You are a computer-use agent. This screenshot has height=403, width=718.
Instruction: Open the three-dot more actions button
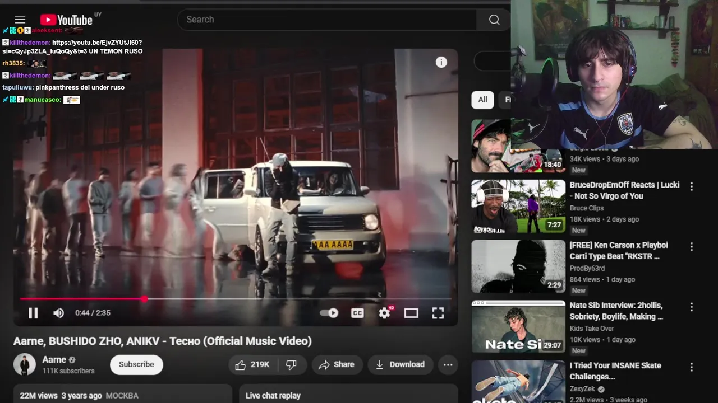coord(448,364)
